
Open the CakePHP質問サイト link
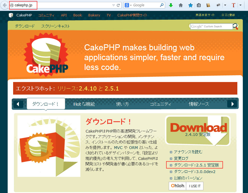click(x=132, y=15)
